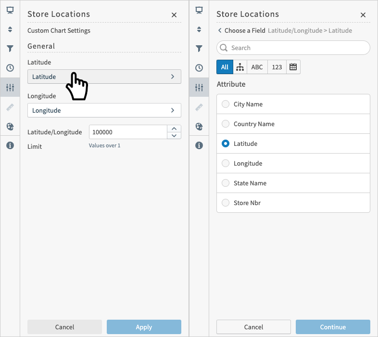Screen dimensions: 378x337
Task: Open the clock history icon in left sidebar
Action: click(x=10, y=68)
